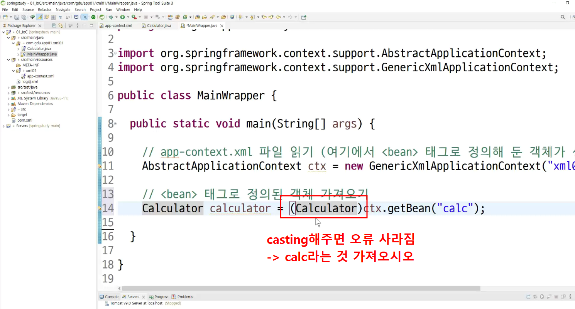
Task: Click the Toggle Mark Occurrences toolbar icon
Action: point(40,17)
